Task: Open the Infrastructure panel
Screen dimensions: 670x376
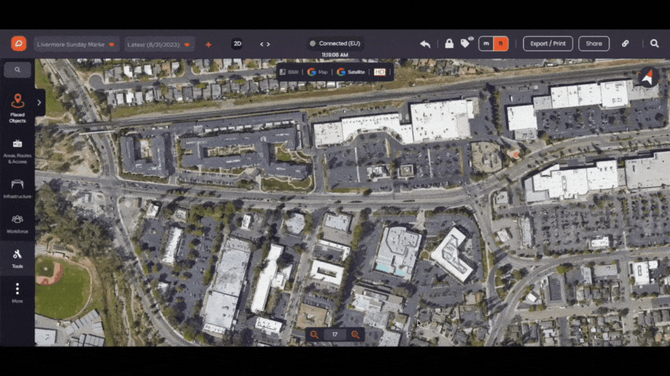Action: [17, 189]
